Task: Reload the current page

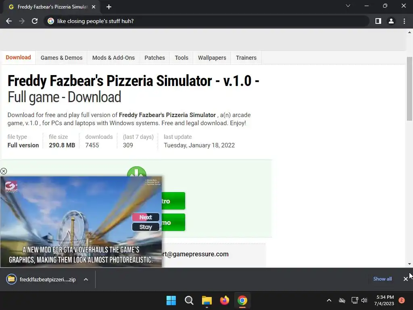Action: [x=35, y=21]
